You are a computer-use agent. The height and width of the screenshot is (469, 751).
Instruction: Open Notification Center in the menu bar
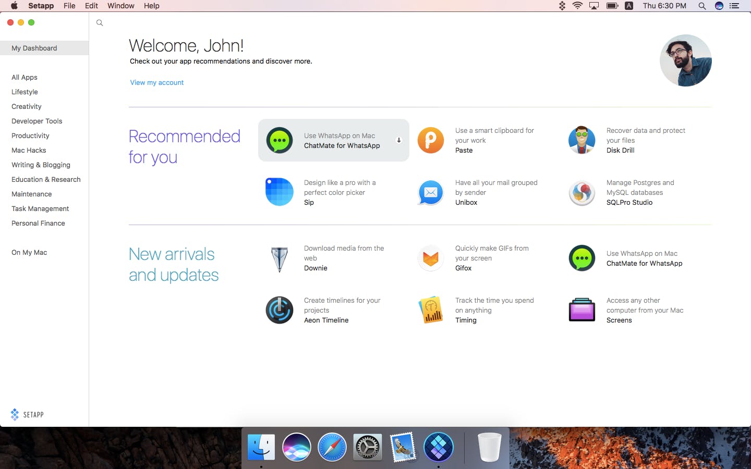[735, 6]
